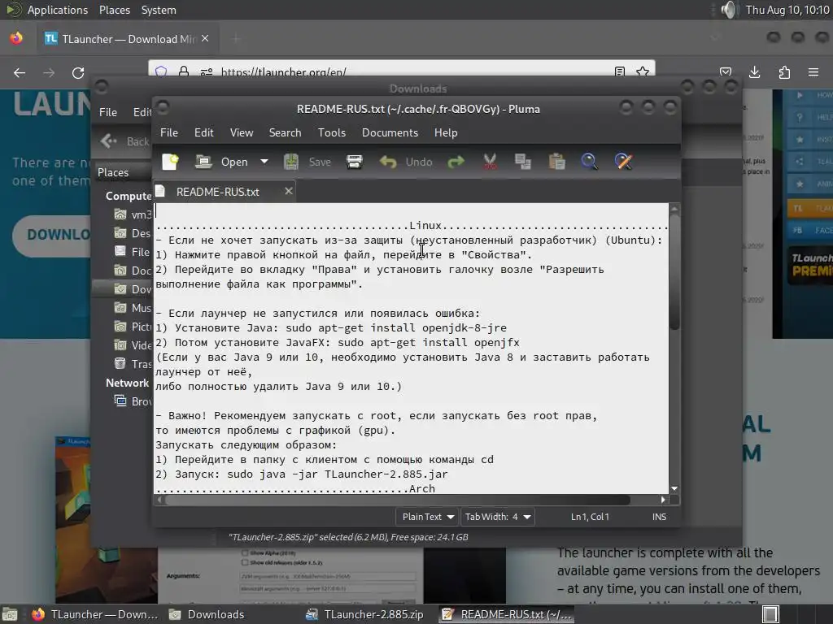Expand the Open recent files arrow
Screen dimensions: 833x624
click(264, 162)
